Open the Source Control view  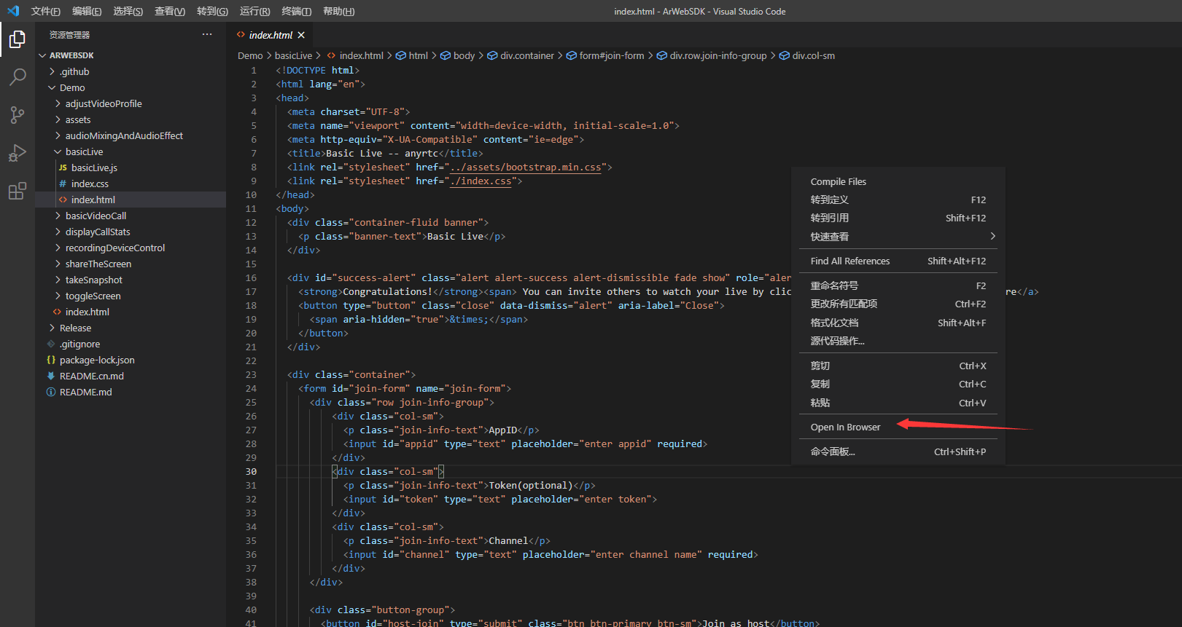tap(18, 114)
